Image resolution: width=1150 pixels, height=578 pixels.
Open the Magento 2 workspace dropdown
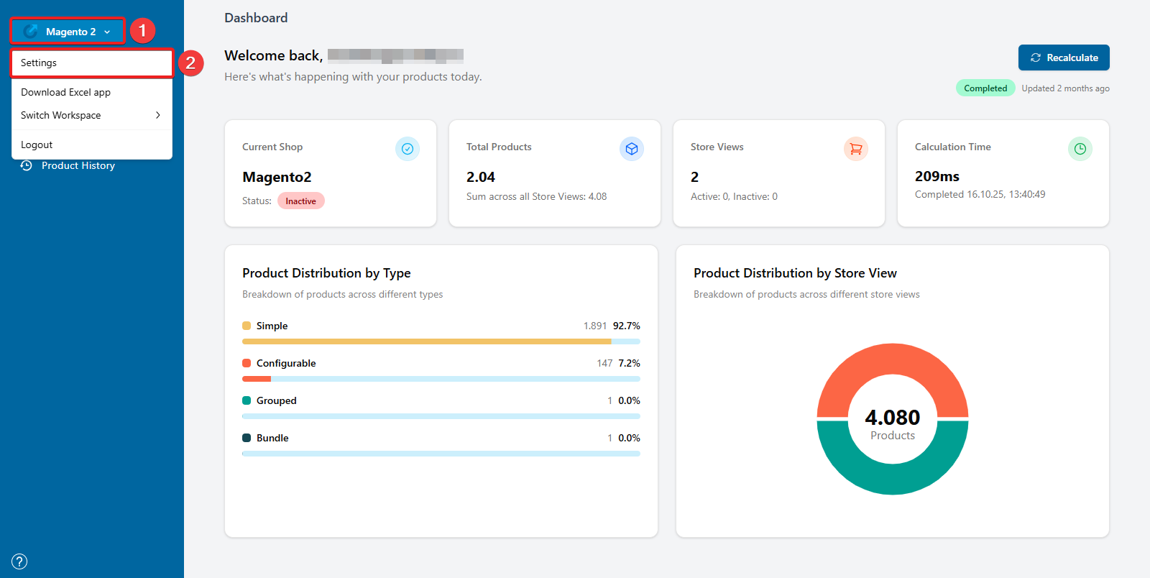point(68,32)
